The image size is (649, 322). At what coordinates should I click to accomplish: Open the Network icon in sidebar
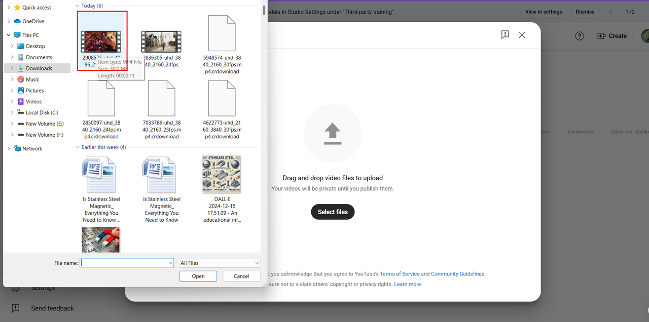(x=17, y=148)
